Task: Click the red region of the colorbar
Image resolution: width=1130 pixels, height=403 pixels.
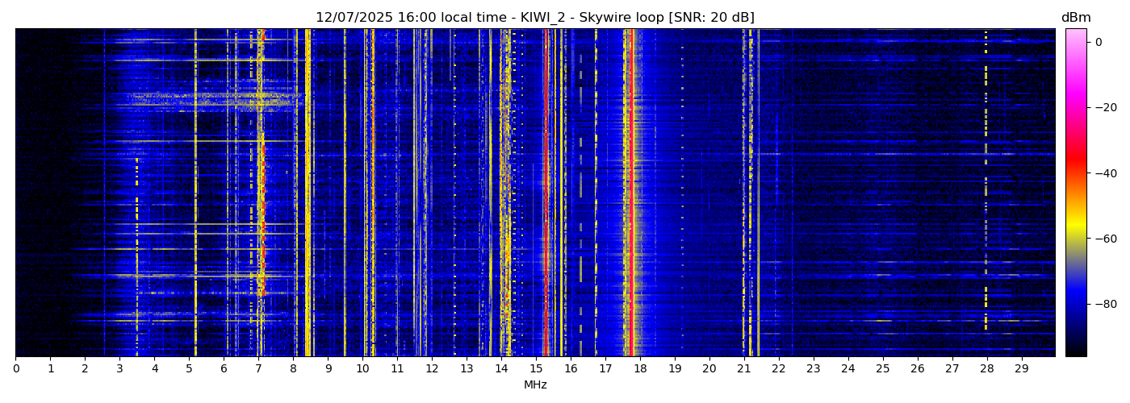Action: point(1075,165)
